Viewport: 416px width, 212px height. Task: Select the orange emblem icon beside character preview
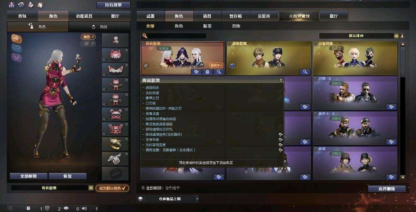click(17, 39)
